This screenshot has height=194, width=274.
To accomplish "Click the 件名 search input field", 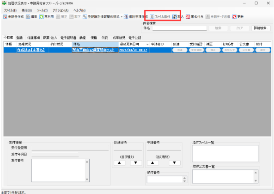I will pyautogui.click(x=179, y=28).
